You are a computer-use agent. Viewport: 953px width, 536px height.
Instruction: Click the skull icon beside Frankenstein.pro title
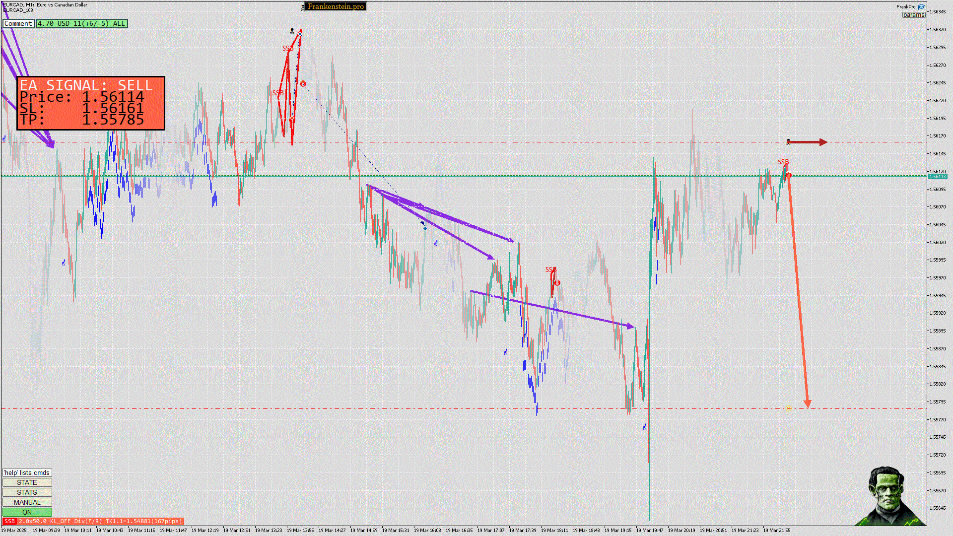pos(303,7)
